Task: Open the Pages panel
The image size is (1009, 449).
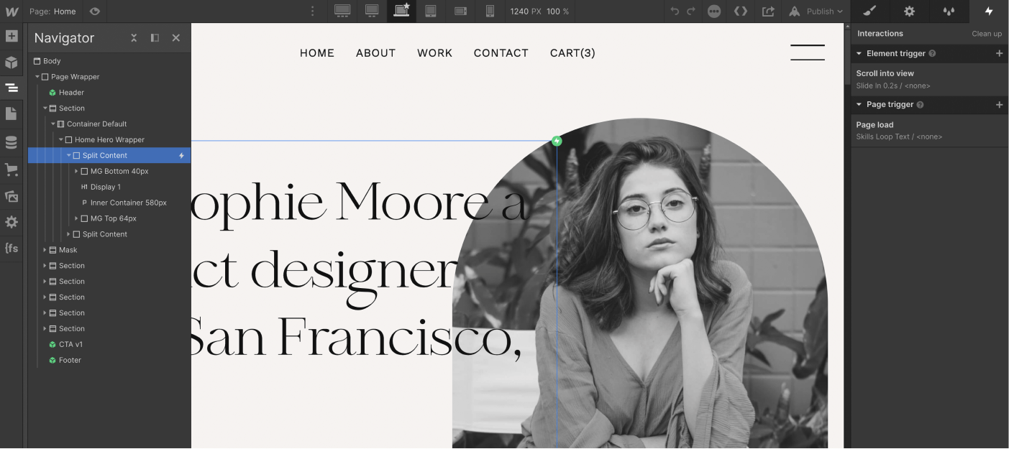Action: 12,114
